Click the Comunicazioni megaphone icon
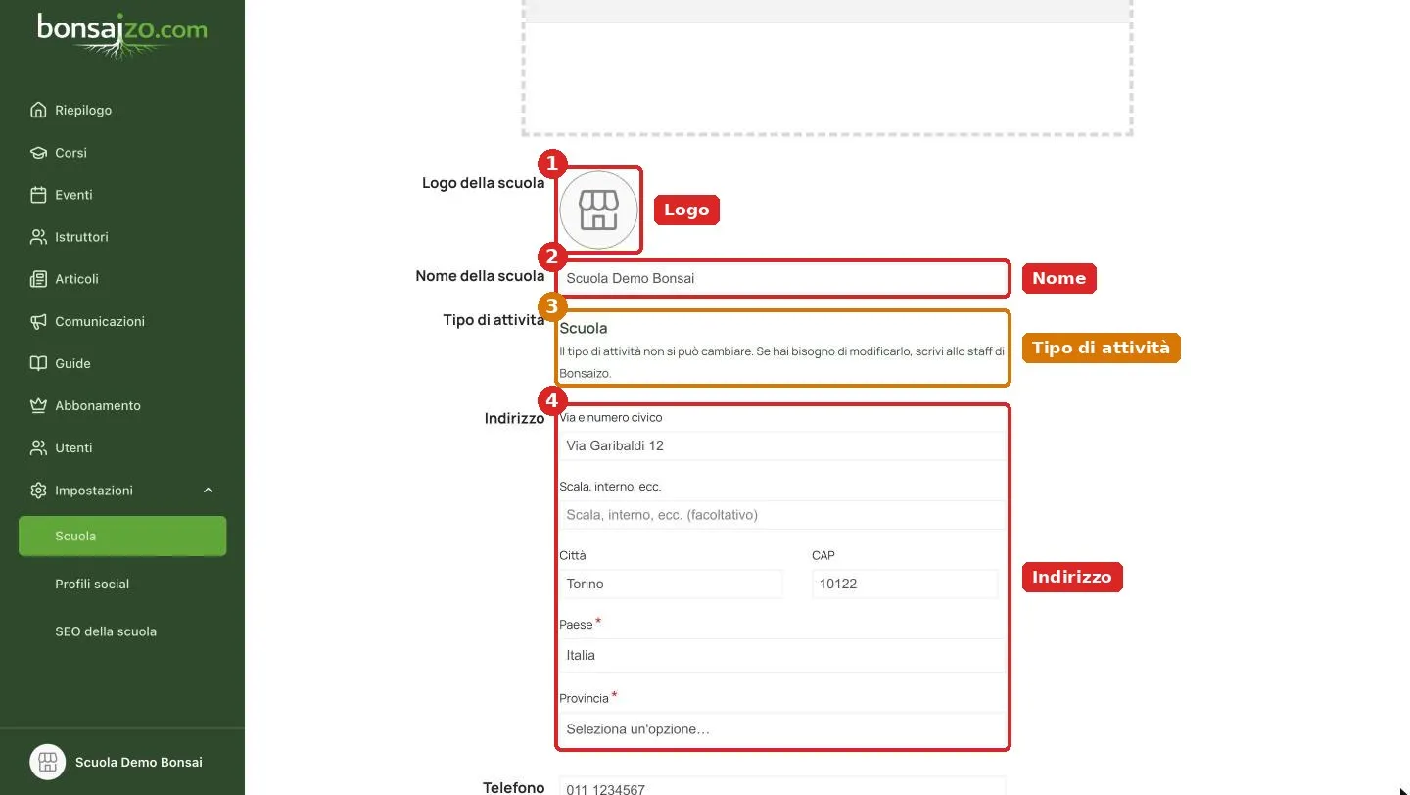The width and height of the screenshot is (1410, 795). click(38, 321)
